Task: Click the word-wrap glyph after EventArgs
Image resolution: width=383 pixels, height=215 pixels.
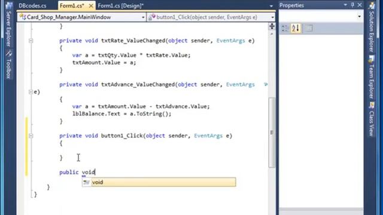Action: 266,85
